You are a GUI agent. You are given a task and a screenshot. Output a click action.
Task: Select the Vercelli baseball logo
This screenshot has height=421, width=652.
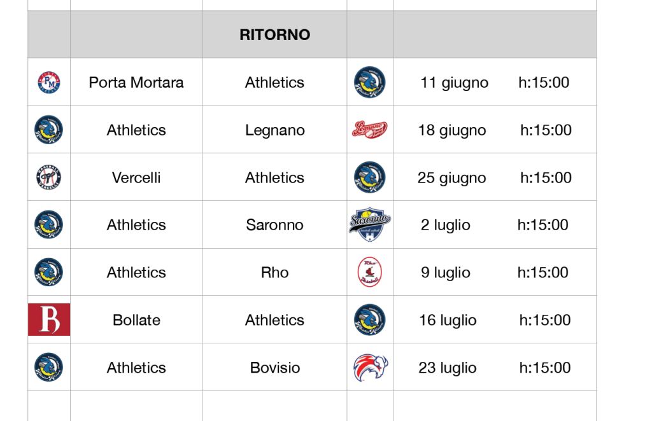(x=49, y=177)
